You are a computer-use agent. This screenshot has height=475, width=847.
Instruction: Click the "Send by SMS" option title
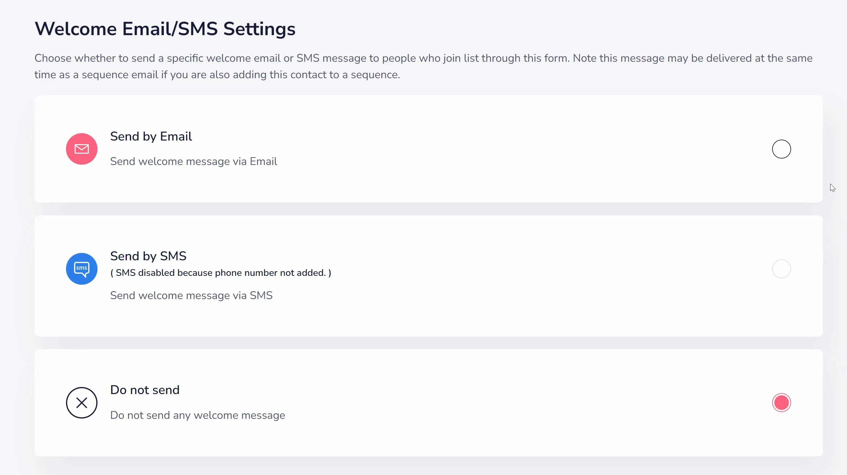(x=148, y=256)
